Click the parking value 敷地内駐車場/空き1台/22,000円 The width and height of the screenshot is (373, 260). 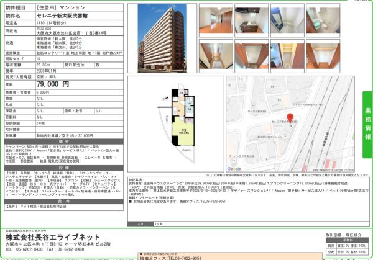click(65, 135)
